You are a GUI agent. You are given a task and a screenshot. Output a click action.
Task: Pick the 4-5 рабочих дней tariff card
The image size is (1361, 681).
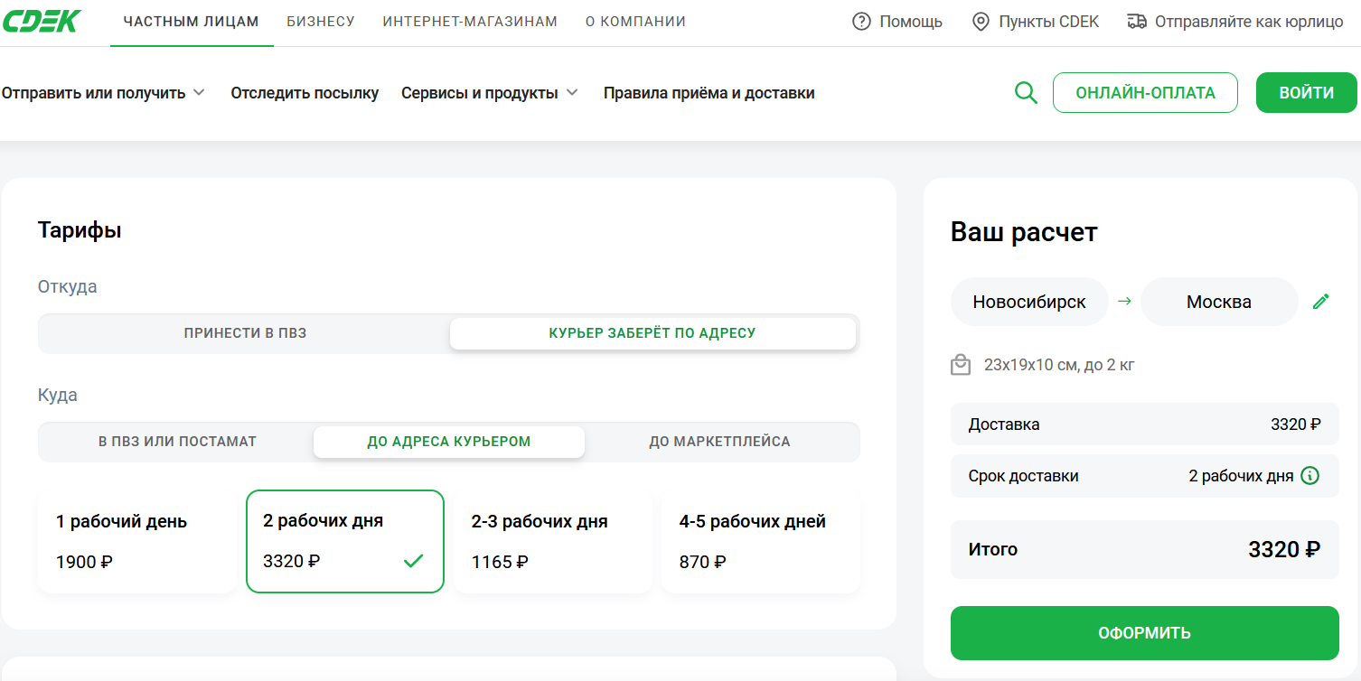pos(760,542)
